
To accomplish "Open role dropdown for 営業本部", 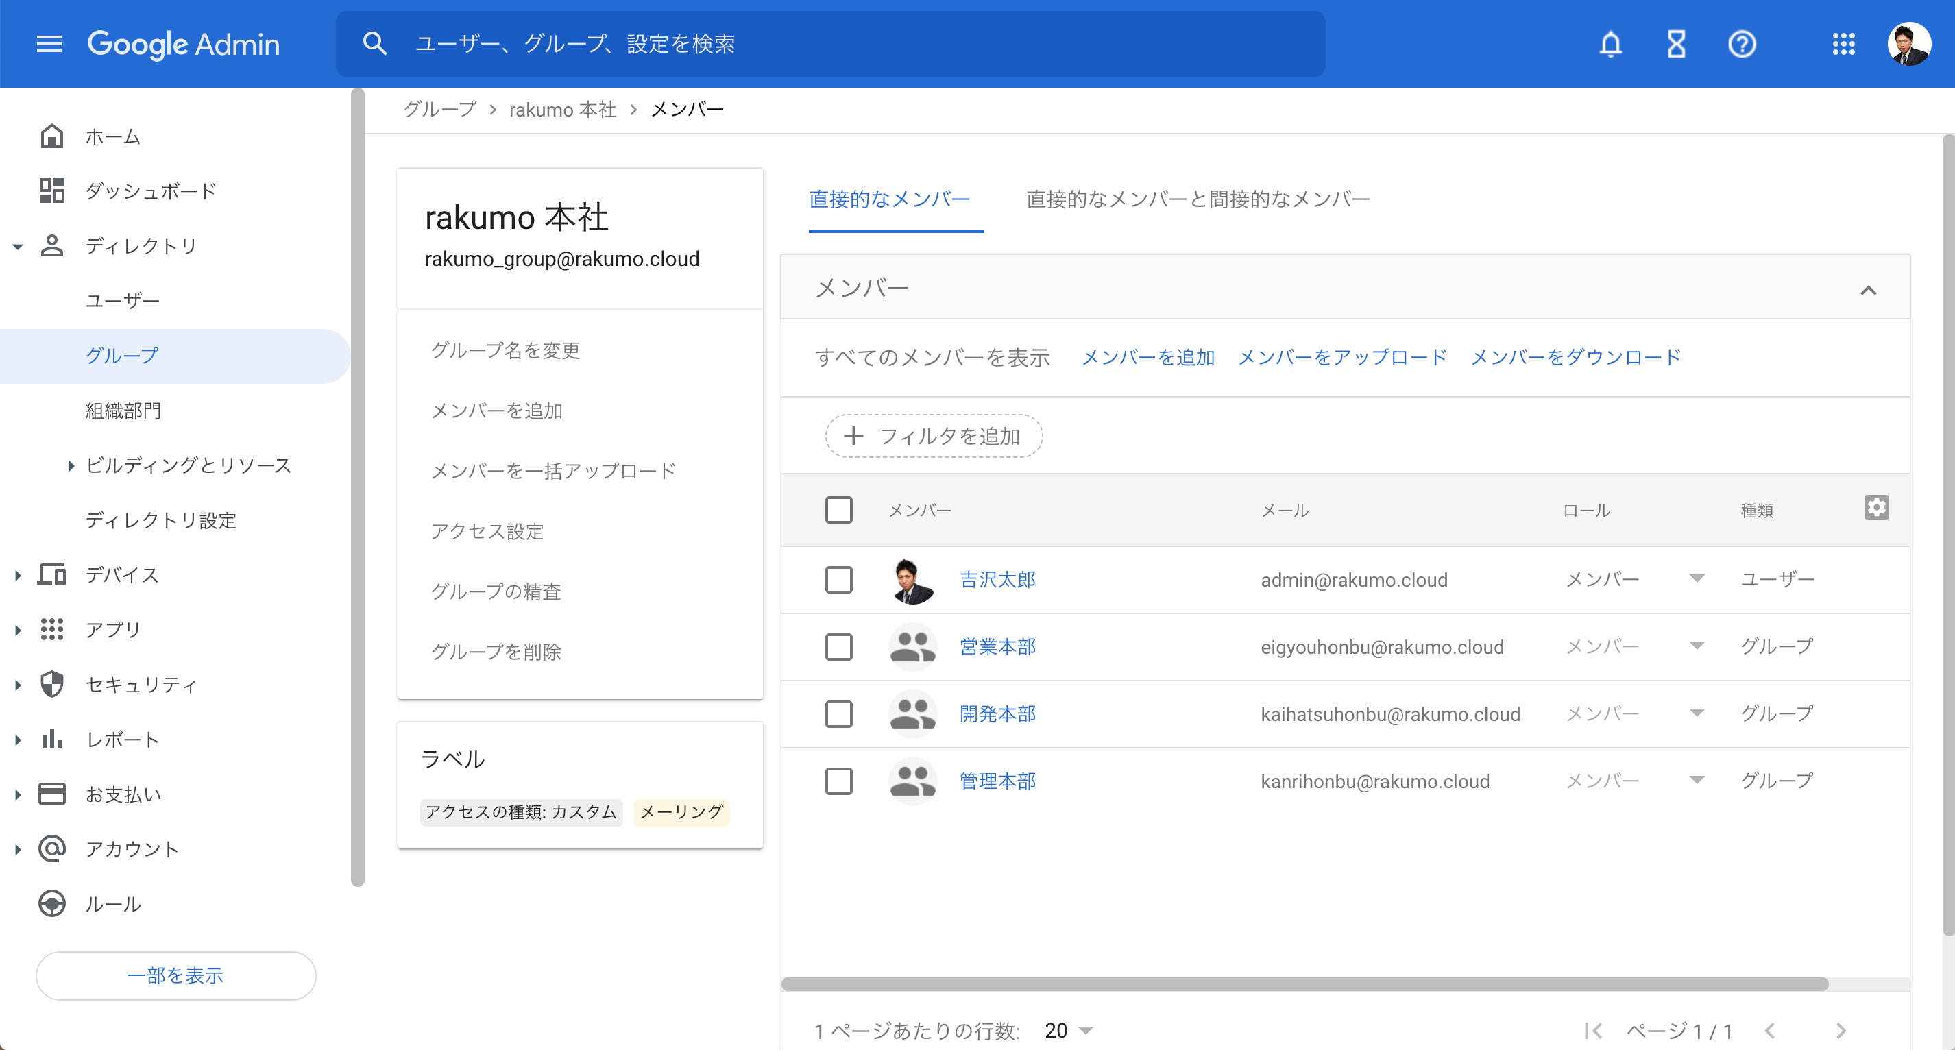I will click(1697, 646).
